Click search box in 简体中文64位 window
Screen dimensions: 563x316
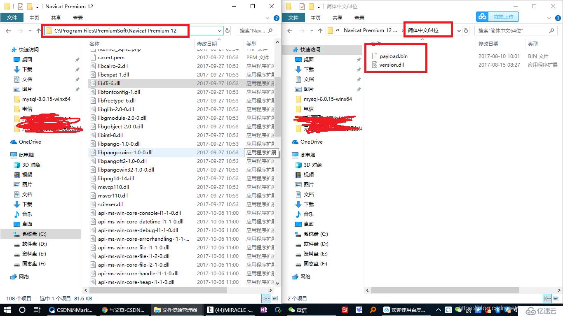point(516,30)
